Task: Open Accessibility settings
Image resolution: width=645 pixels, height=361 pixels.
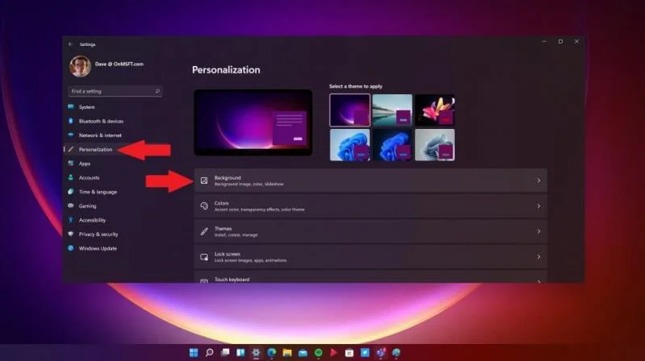Action: pyautogui.click(x=92, y=220)
